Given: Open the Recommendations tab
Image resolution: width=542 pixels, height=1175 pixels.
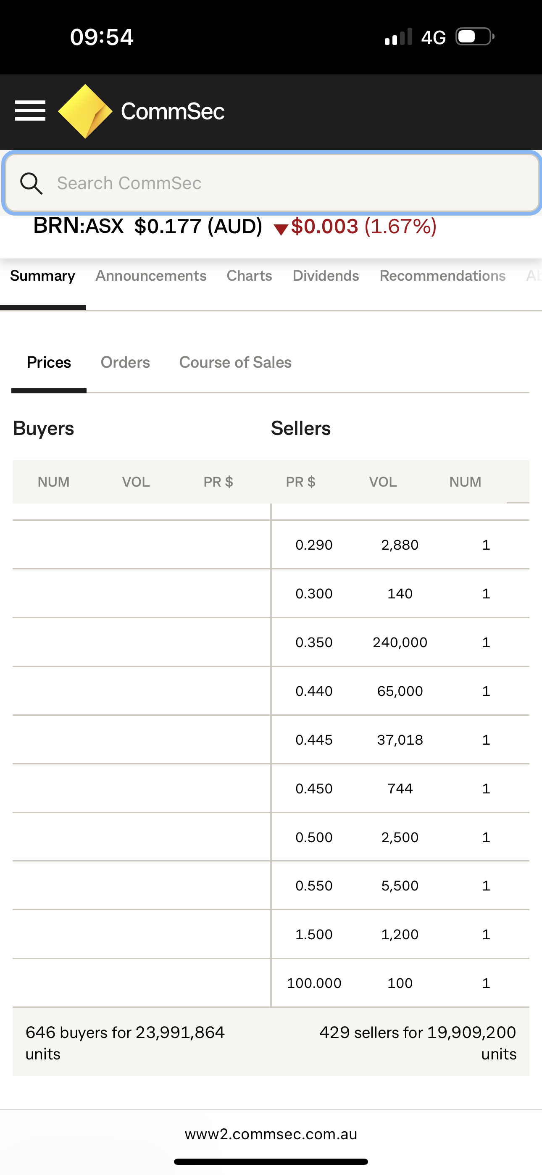Looking at the screenshot, I should [x=442, y=276].
